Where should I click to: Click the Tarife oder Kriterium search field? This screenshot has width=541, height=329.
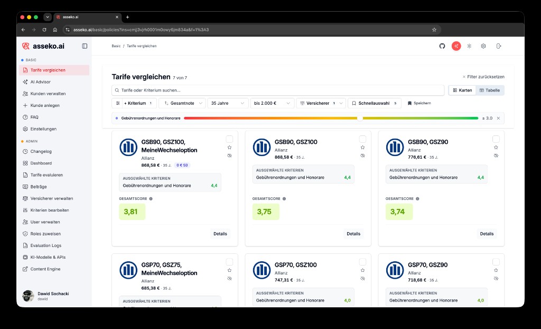point(278,90)
